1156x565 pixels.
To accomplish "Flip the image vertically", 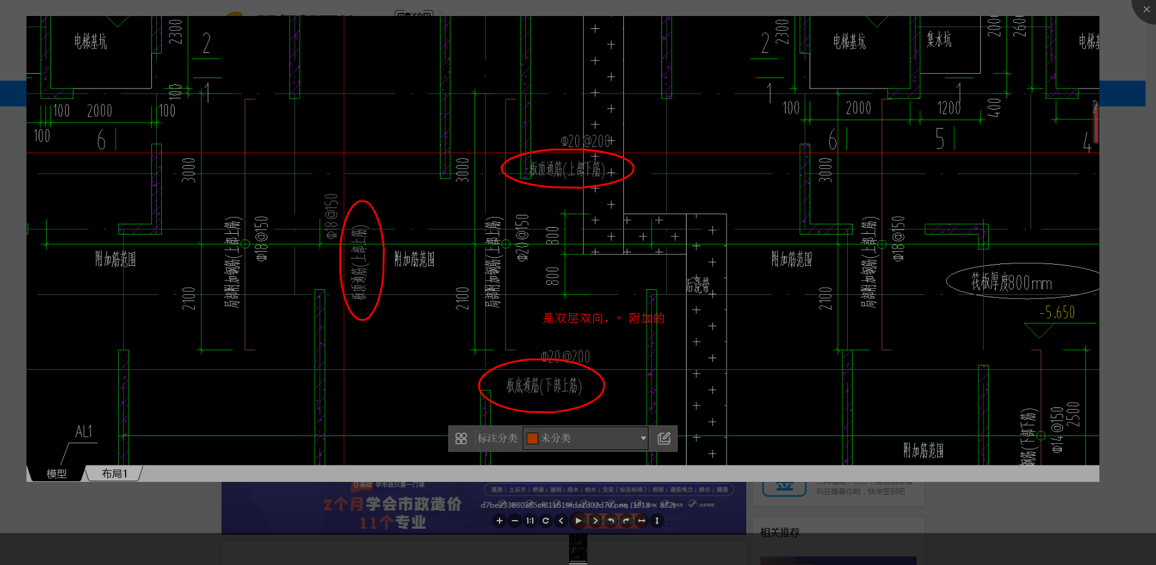I will click(x=656, y=521).
